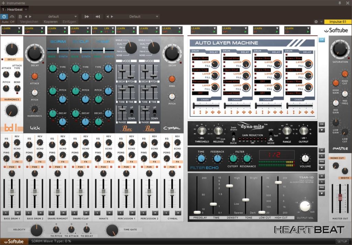Click the four-way arrows chaos icon in fourth column
352x245 pixels.
[x=312, y=112]
